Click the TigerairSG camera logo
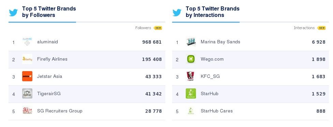This screenshot has width=333, height=127. [27, 93]
